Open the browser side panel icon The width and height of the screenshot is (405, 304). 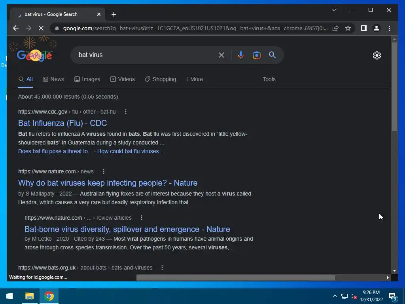click(364, 28)
